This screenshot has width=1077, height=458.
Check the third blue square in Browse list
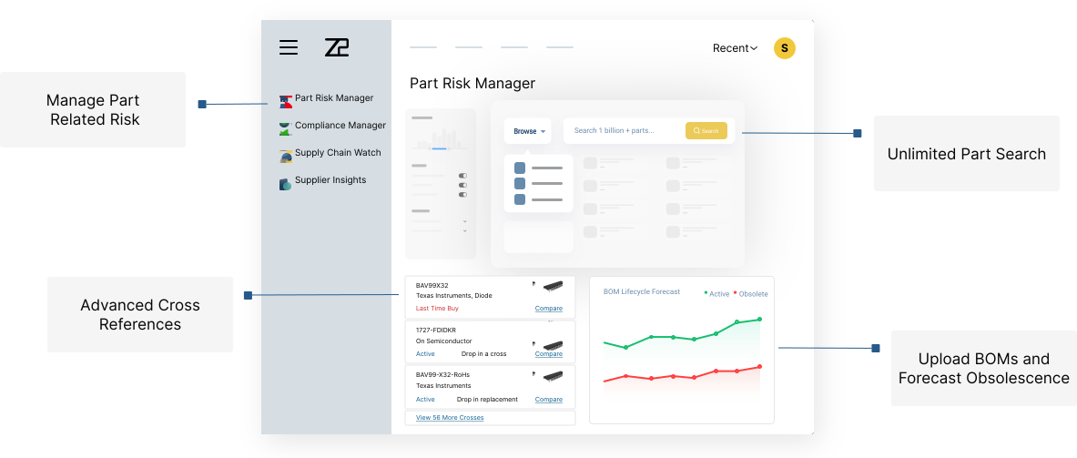tap(520, 199)
